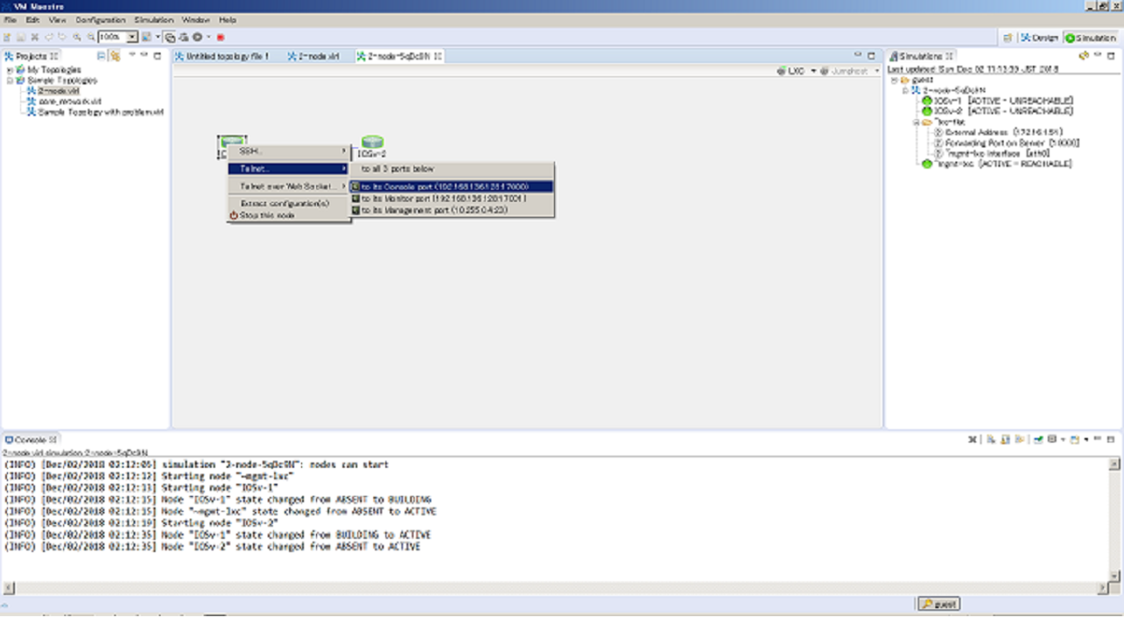1124x632 pixels.
Task: Click the guest user button in status bar
Action: (939, 604)
